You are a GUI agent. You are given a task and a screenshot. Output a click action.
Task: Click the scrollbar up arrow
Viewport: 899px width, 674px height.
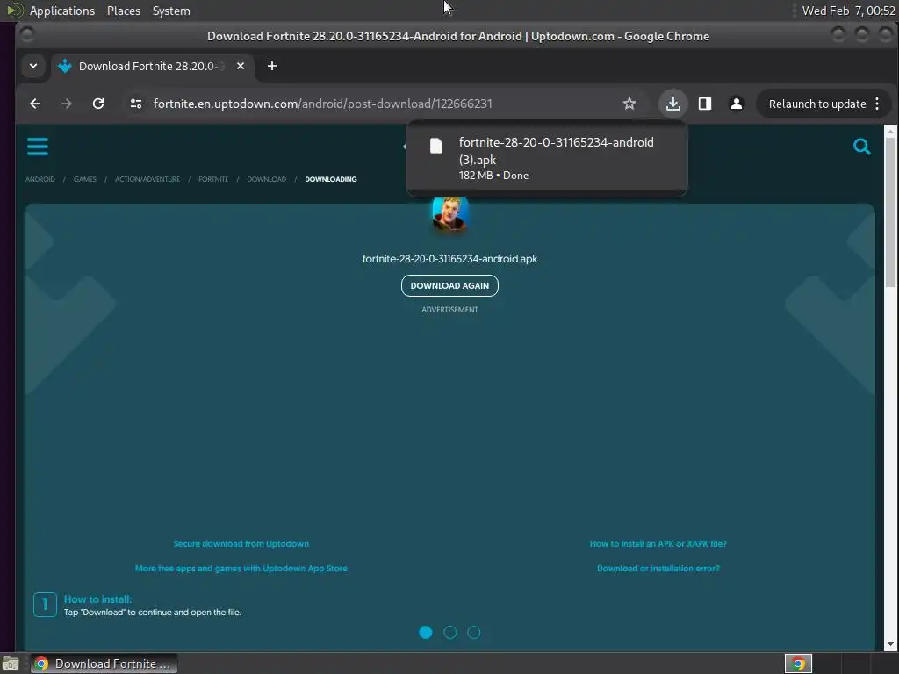890,132
